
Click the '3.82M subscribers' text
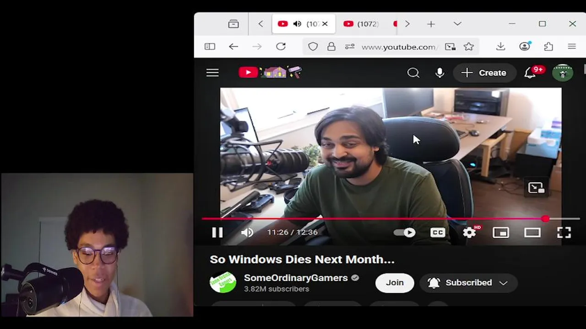(277, 289)
